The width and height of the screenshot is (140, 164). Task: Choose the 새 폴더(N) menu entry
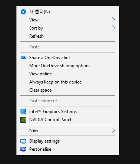[40, 12]
